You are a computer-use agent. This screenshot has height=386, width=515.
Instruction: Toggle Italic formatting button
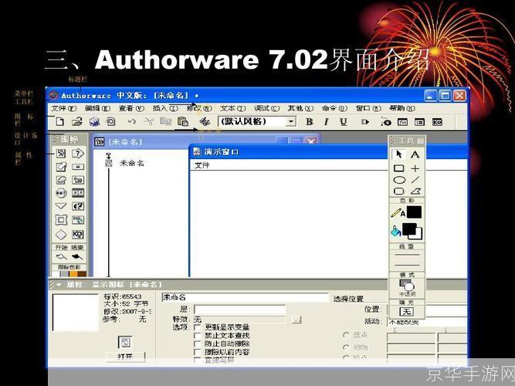326,122
